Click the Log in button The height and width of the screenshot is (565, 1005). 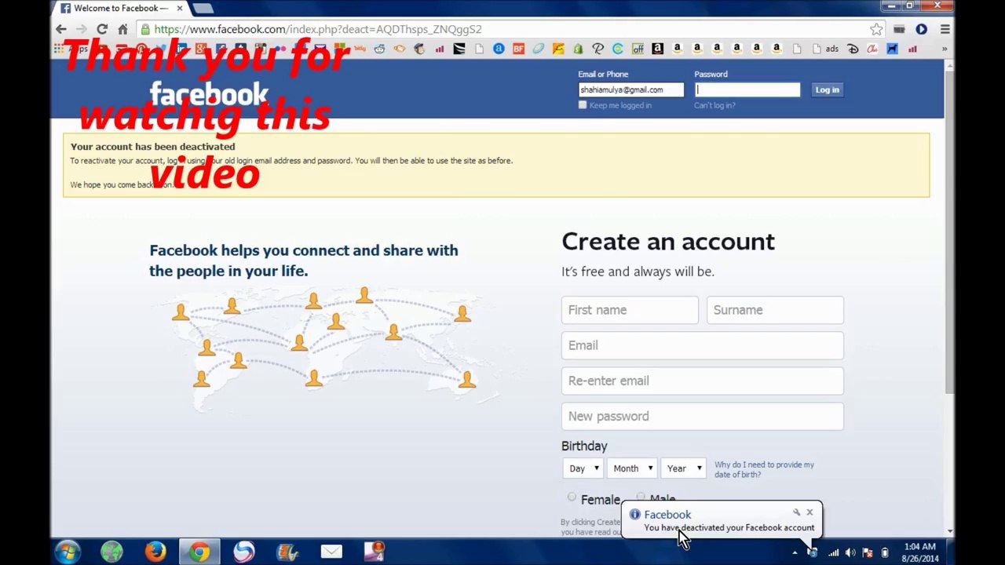(x=827, y=89)
